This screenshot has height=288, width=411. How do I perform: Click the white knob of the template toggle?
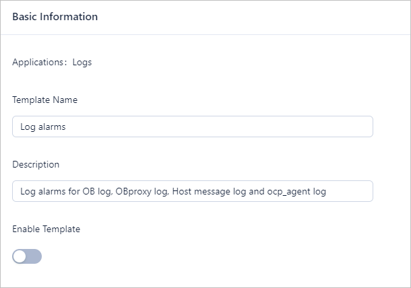pos(20,256)
